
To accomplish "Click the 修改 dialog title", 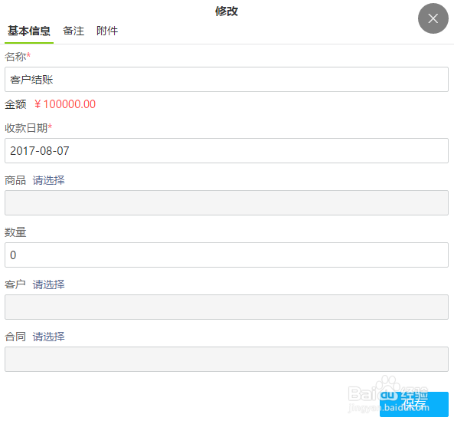I will click(x=227, y=12).
